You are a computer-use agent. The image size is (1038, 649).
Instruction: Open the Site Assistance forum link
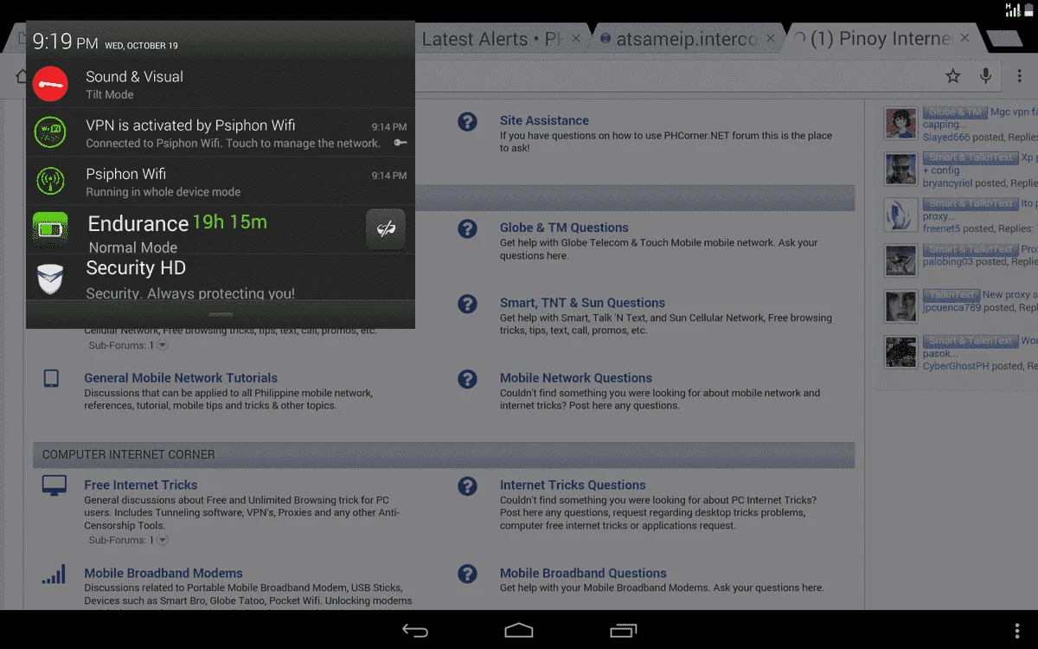click(x=544, y=120)
